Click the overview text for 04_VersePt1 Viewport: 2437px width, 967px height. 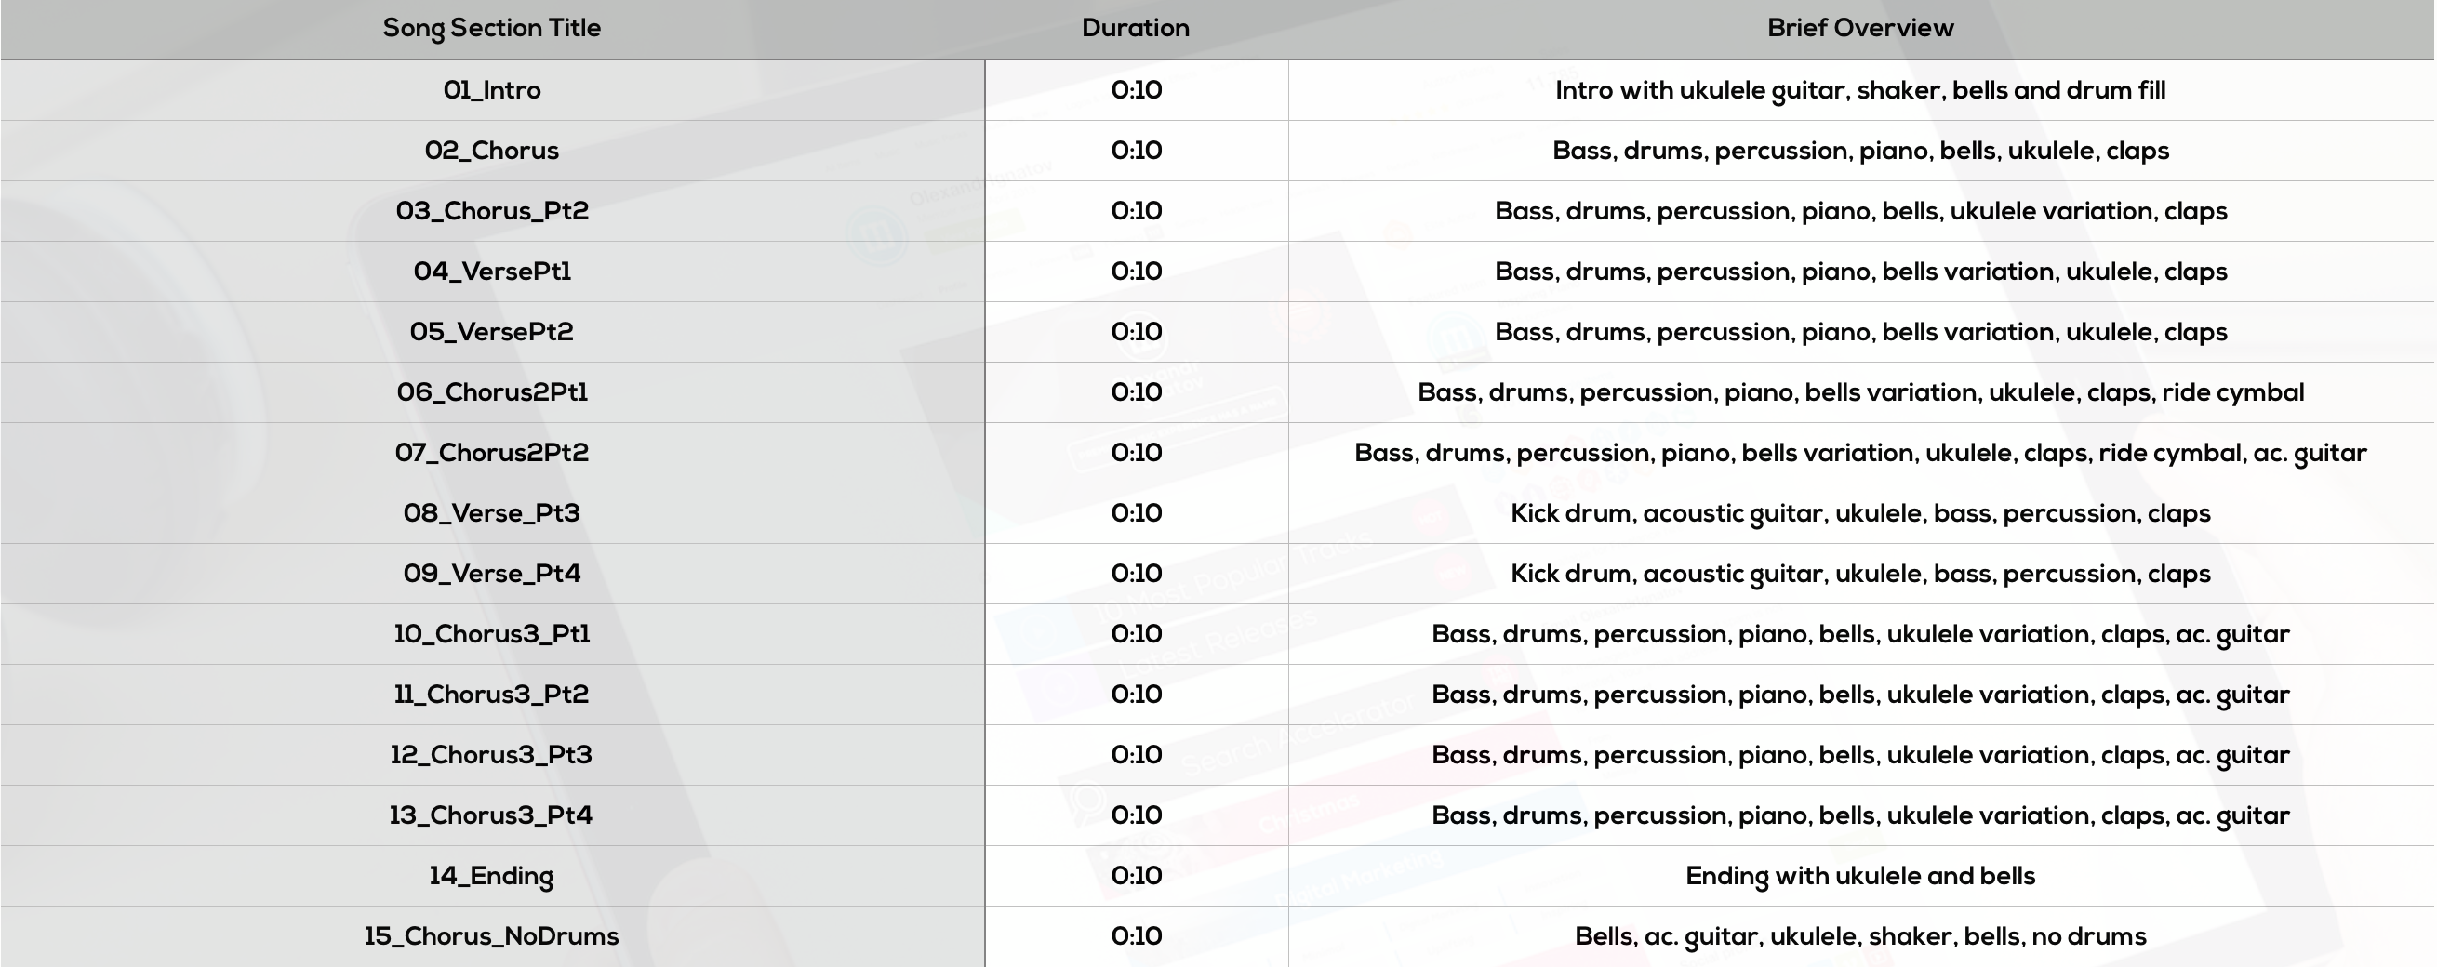coord(1860,272)
